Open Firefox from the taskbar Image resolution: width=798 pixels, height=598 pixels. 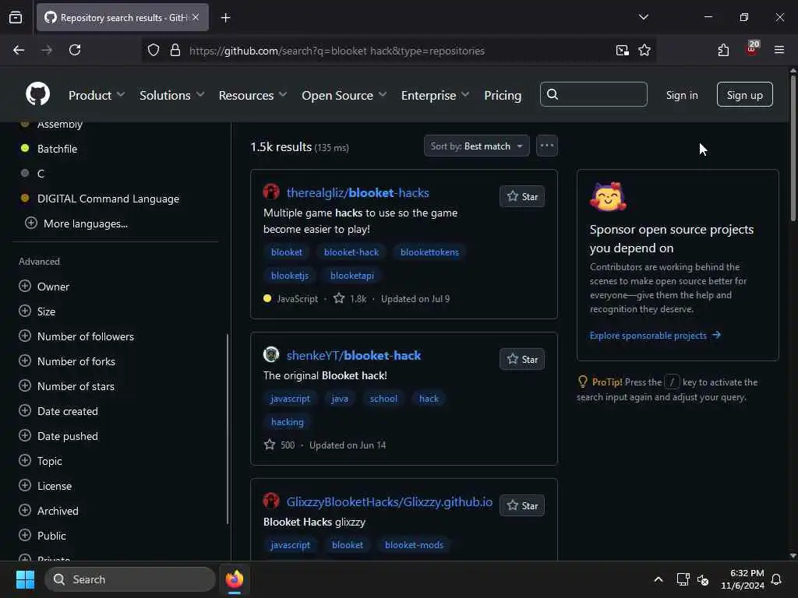[235, 579]
